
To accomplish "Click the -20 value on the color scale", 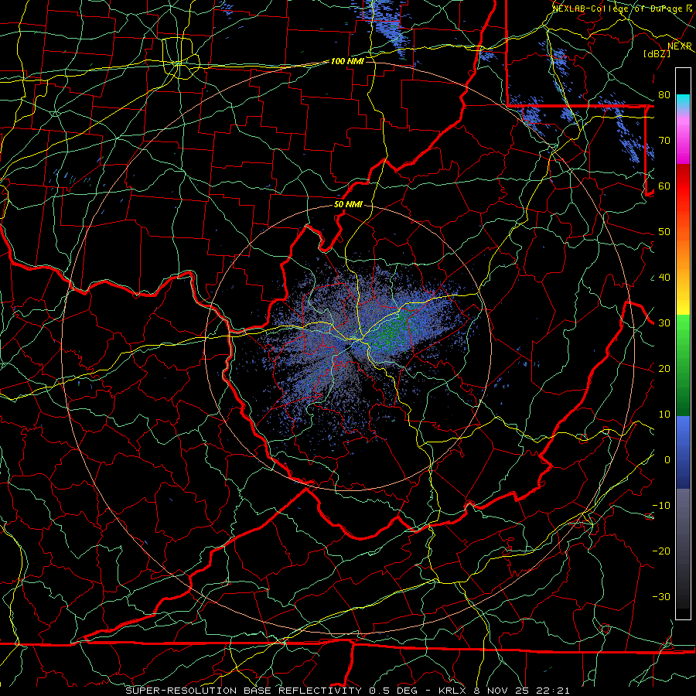I will (x=661, y=551).
